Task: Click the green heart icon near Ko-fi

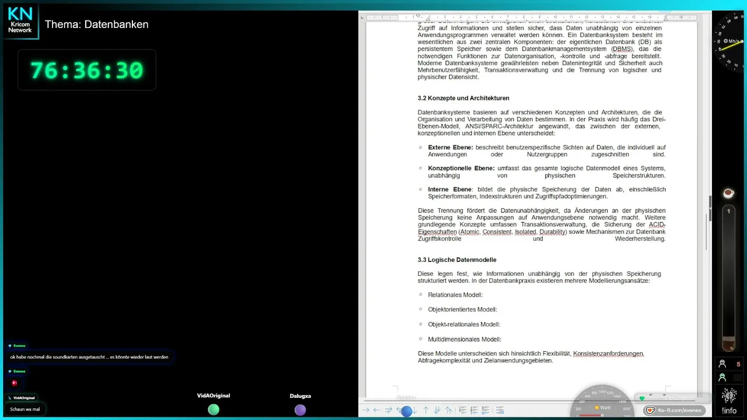Action: [x=642, y=398]
